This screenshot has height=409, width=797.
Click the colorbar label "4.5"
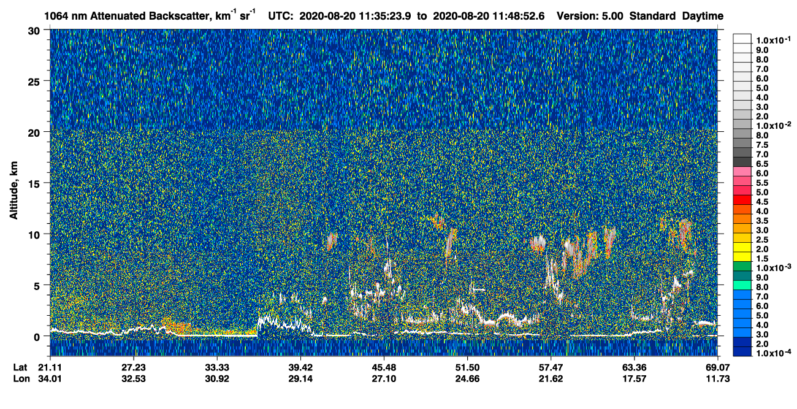(762, 202)
